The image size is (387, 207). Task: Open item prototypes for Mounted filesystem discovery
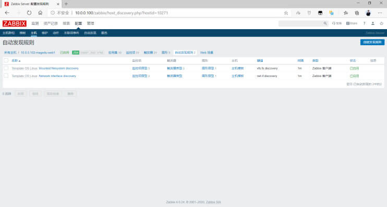(140, 68)
